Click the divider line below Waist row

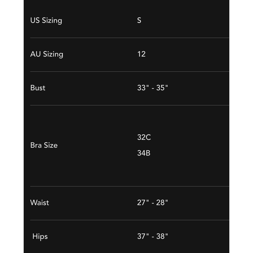pyautogui.click(x=129, y=220)
